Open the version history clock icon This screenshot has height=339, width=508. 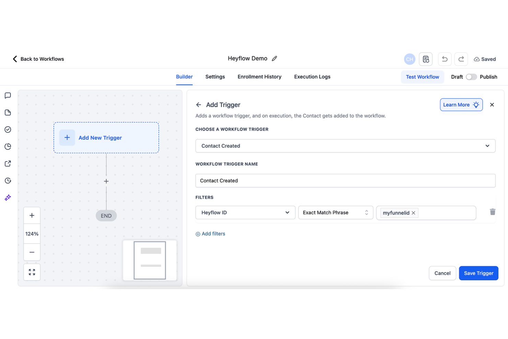coord(8,181)
